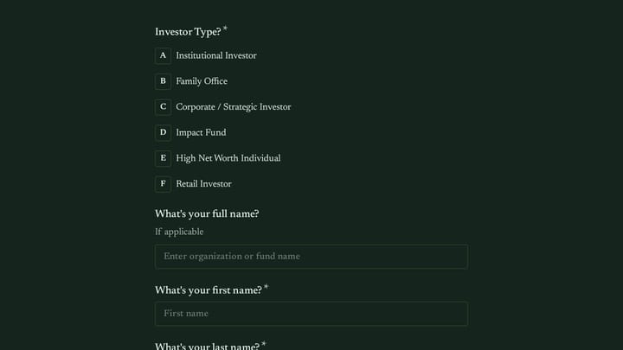
Task: Click the letter D key badge
Action: click(163, 133)
